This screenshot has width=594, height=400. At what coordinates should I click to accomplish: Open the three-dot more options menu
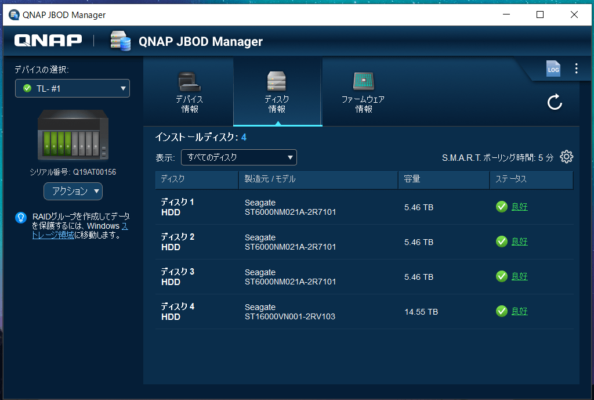click(576, 69)
